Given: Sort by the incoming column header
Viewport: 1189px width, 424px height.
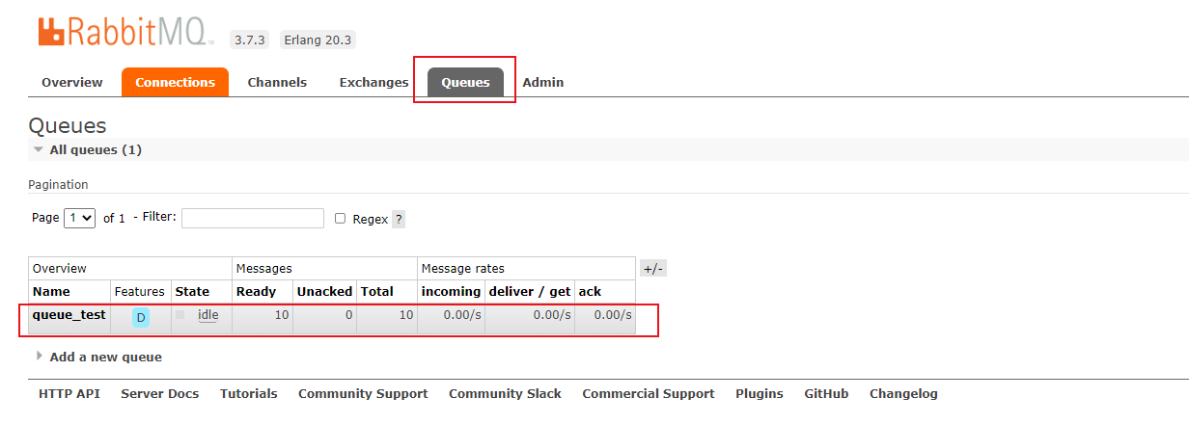Looking at the screenshot, I should (x=451, y=292).
